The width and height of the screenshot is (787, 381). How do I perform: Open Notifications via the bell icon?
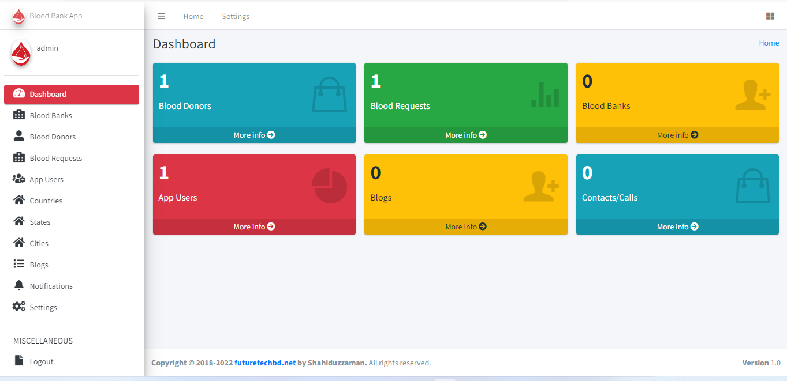point(19,285)
